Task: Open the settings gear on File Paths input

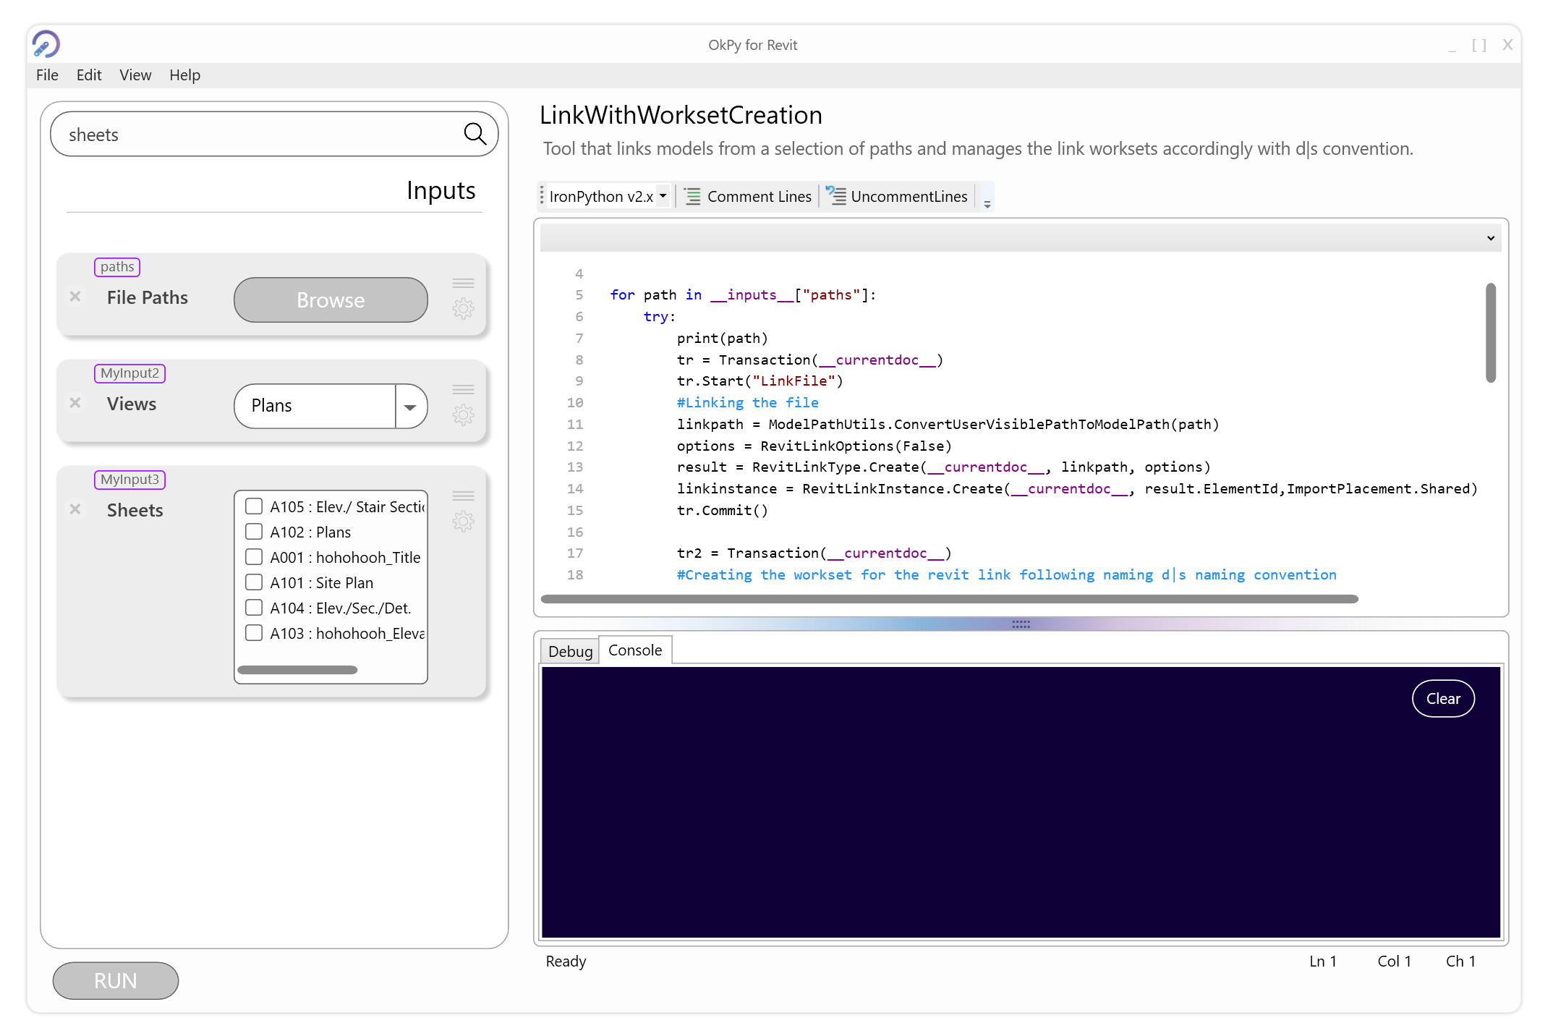Action: pos(464,308)
